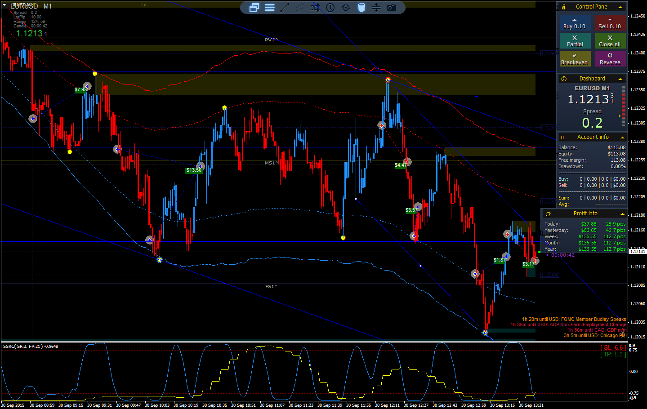The image size is (647, 409).
Task: Click the Drawdown 0.00% value
Action: [x=618, y=166]
